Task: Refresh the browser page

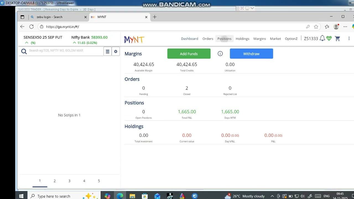Action: (x=32, y=27)
